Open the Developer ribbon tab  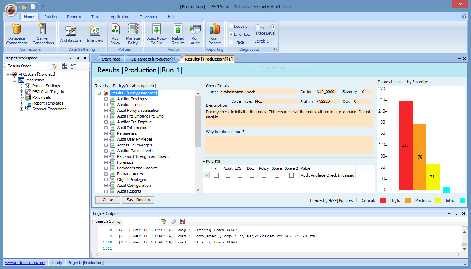click(x=149, y=17)
